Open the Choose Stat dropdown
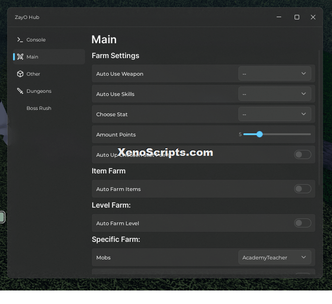 click(274, 114)
